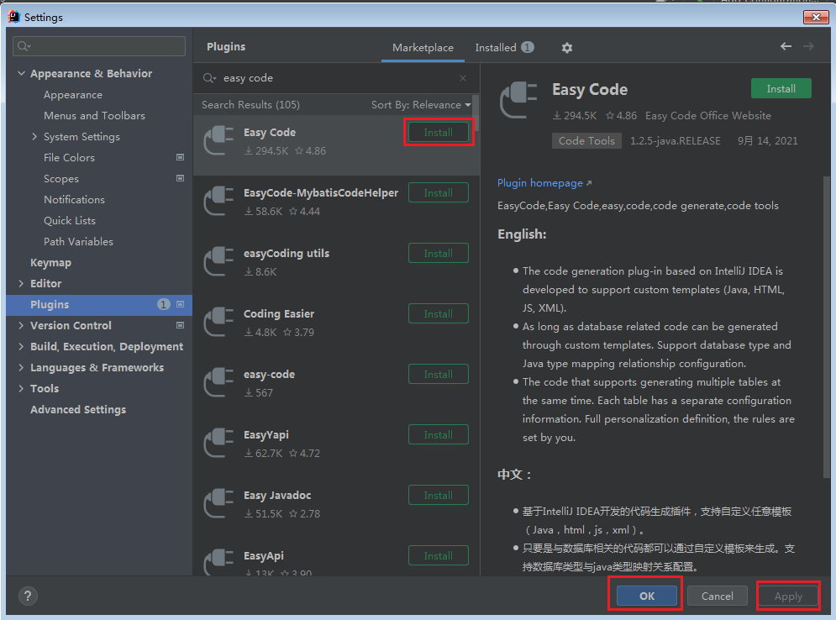Viewport: 836px width, 620px height.
Task: Confirm with the OK button
Action: tap(647, 596)
